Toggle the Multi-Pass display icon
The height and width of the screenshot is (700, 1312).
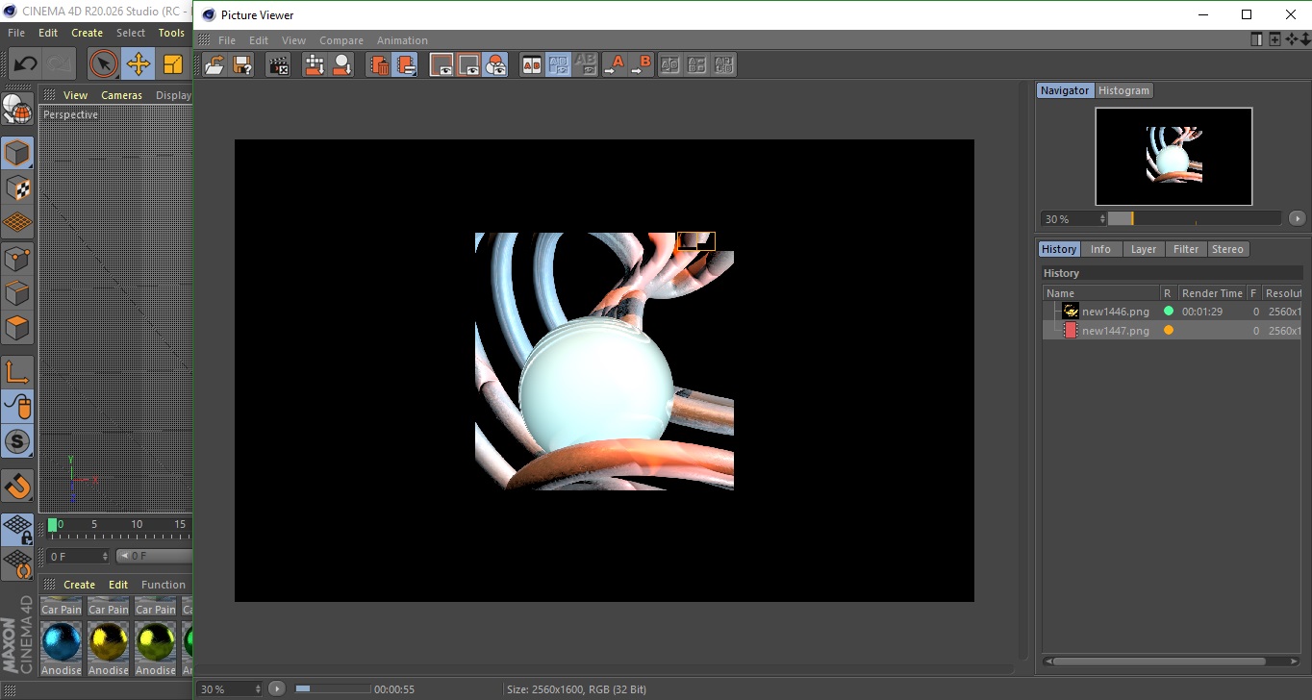[x=495, y=65]
